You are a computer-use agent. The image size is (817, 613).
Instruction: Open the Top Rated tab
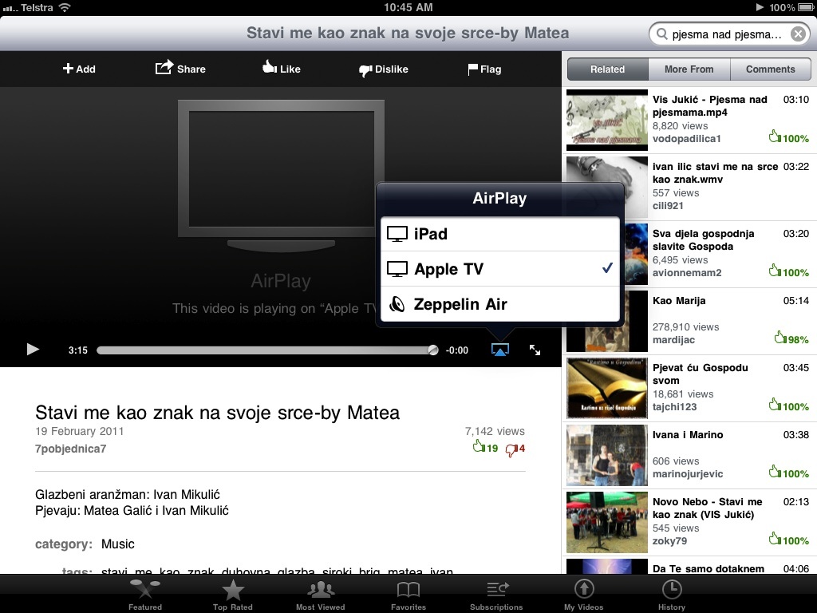point(233,595)
